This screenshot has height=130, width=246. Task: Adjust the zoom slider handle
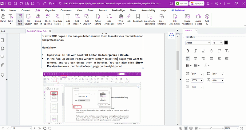pos(211,128)
